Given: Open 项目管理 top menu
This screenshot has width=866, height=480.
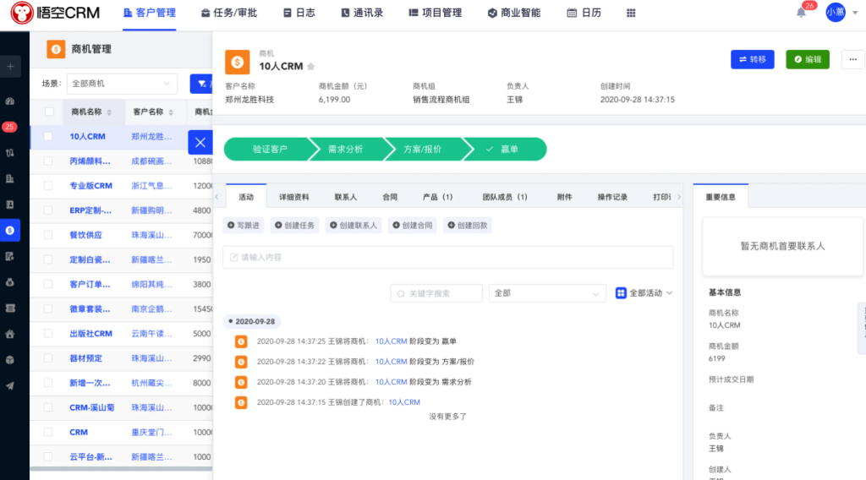Looking at the screenshot, I should (436, 13).
